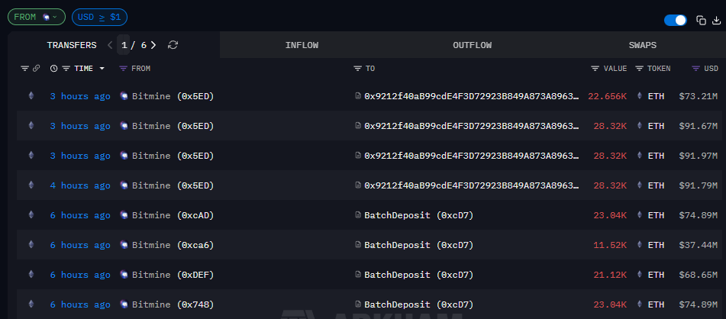
Task: Open Bitmine (0x5ED) in the $91.67M row
Action: pos(173,126)
